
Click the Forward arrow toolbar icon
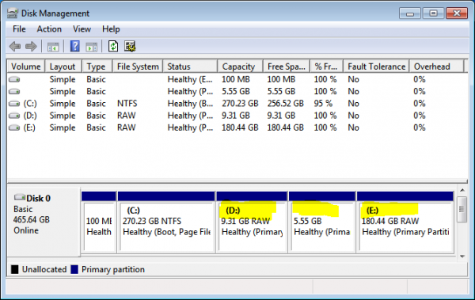coord(31,47)
